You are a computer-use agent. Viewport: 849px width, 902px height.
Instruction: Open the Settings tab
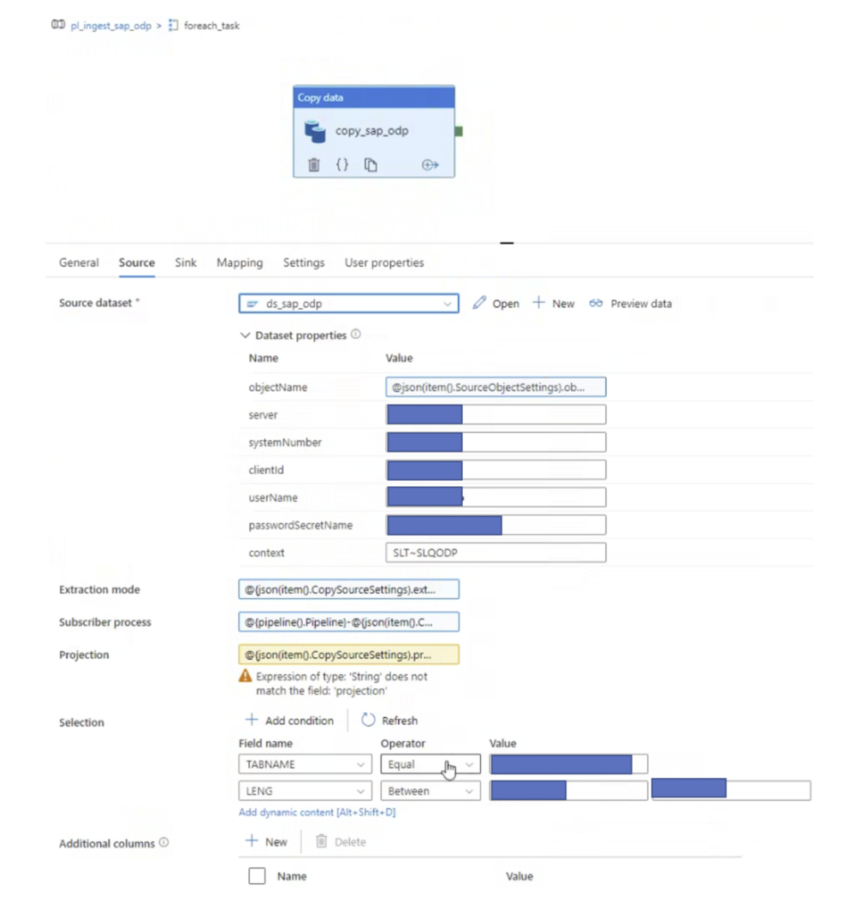click(303, 263)
